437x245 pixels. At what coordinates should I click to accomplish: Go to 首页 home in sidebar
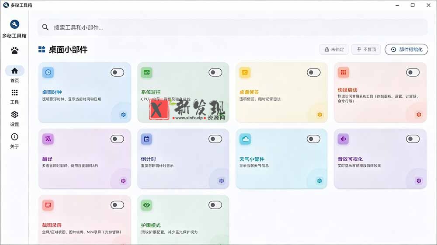pos(14,75)
